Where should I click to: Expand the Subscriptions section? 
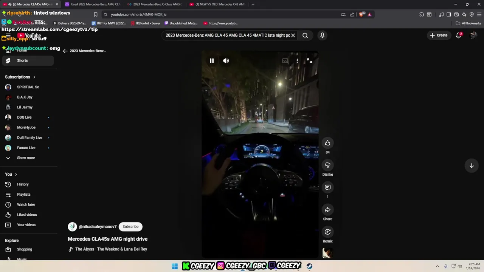pyautogui.click(x=20, y=77)
